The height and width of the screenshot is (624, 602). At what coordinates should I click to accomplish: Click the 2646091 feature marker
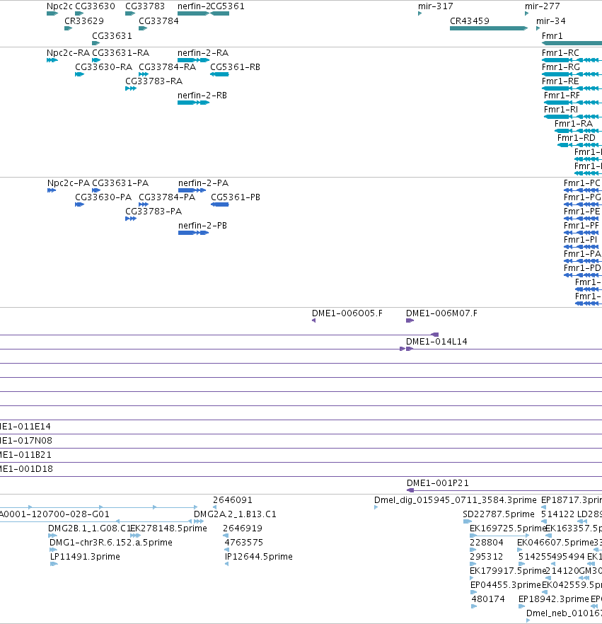point(215,507)
